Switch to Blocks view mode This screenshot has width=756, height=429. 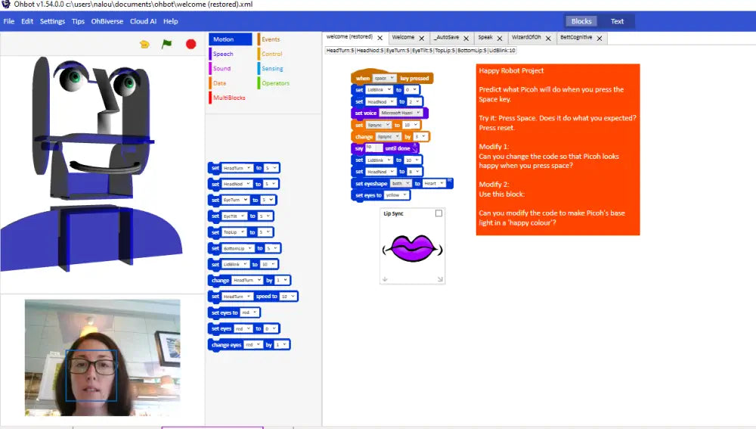tap(581, 21)
